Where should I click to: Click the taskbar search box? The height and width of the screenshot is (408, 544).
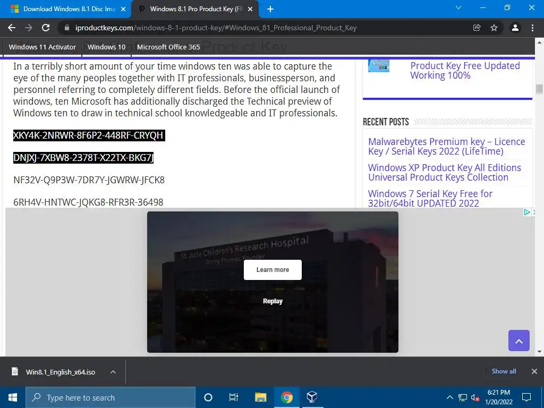pyautogui.click(x=110, y=397)
